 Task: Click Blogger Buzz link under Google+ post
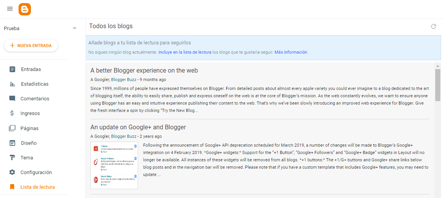coord(124,136)
